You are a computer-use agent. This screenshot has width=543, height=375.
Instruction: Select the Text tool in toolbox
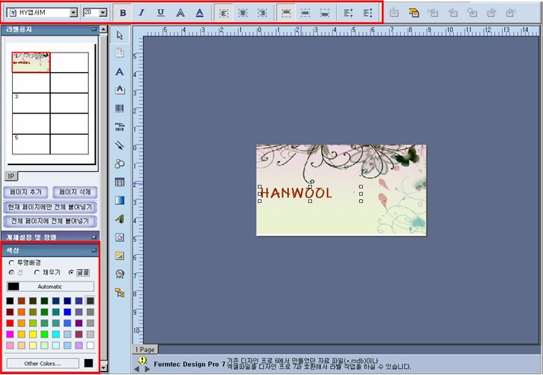tap(119, 72)
